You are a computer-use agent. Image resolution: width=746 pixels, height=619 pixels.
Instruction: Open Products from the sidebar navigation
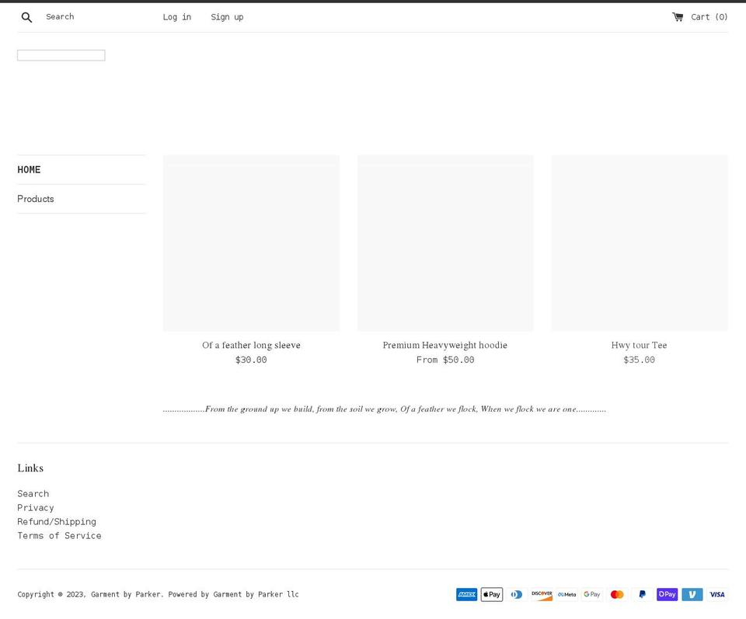(x=36, y=199)
